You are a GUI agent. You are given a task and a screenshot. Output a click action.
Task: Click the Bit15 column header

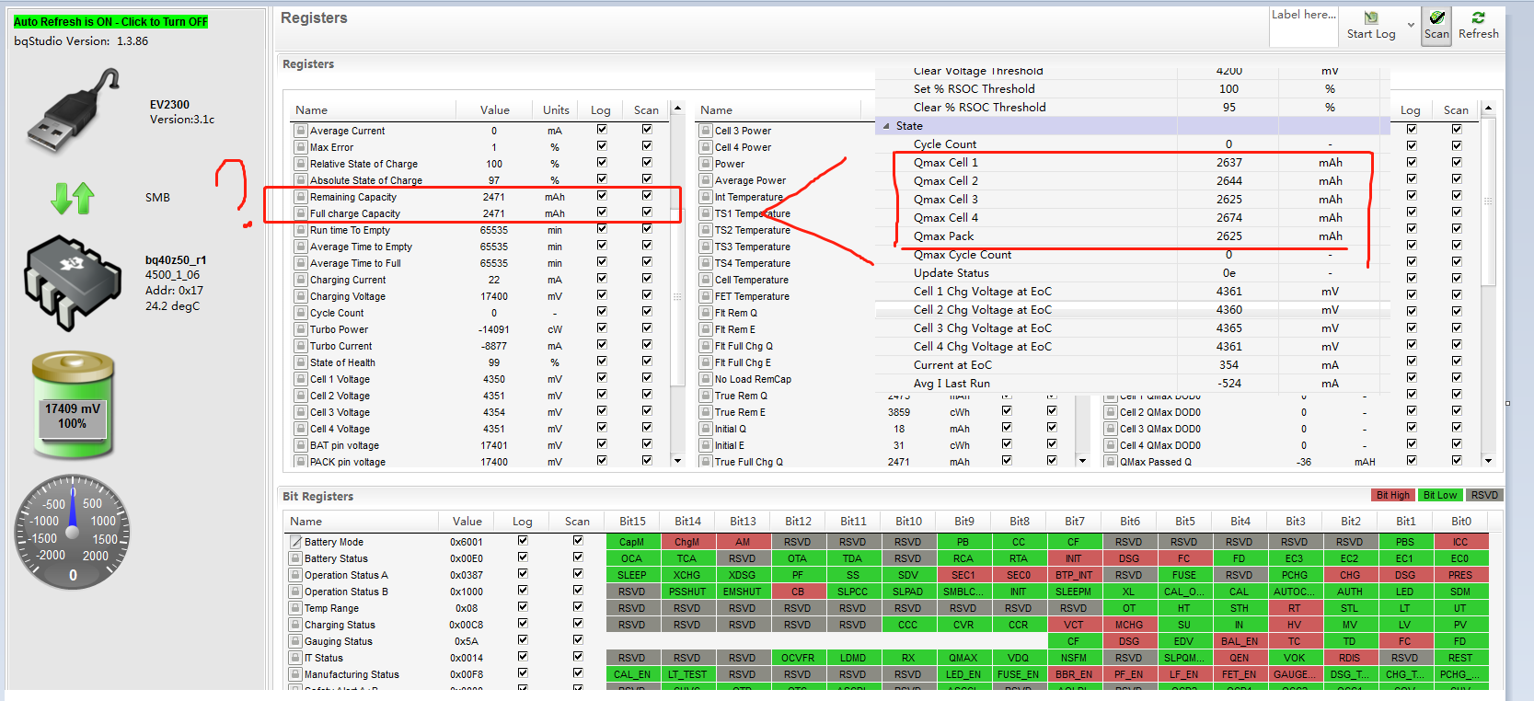632,522
